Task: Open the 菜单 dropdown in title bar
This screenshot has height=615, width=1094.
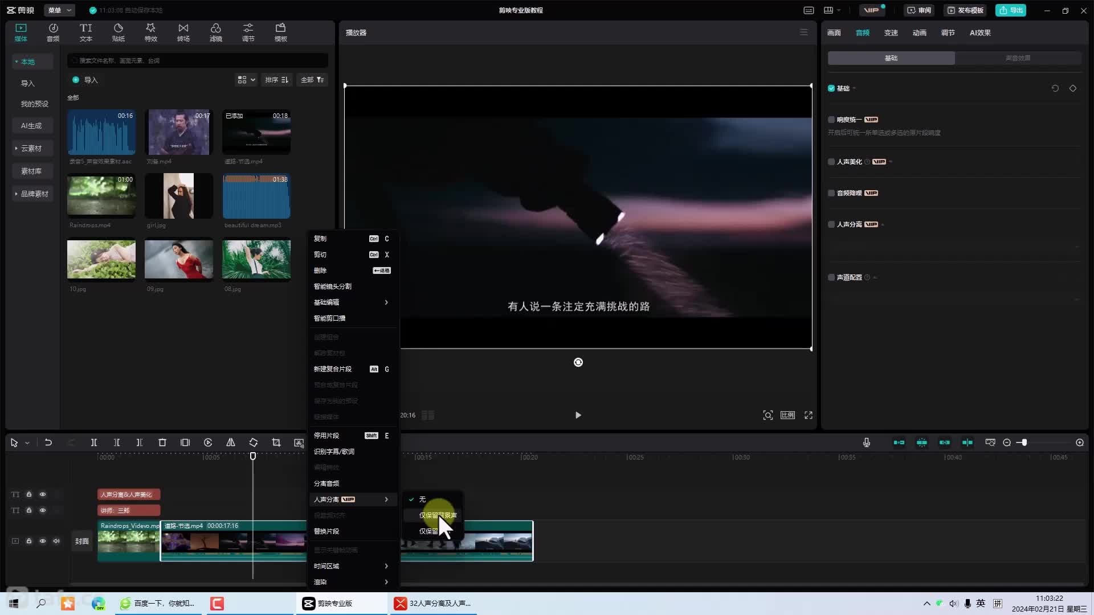Action: pos(59,10)
